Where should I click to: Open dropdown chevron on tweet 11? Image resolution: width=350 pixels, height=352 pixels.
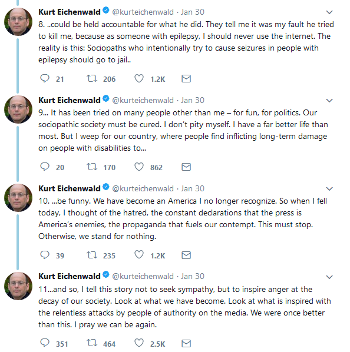(x=329, y=277)
